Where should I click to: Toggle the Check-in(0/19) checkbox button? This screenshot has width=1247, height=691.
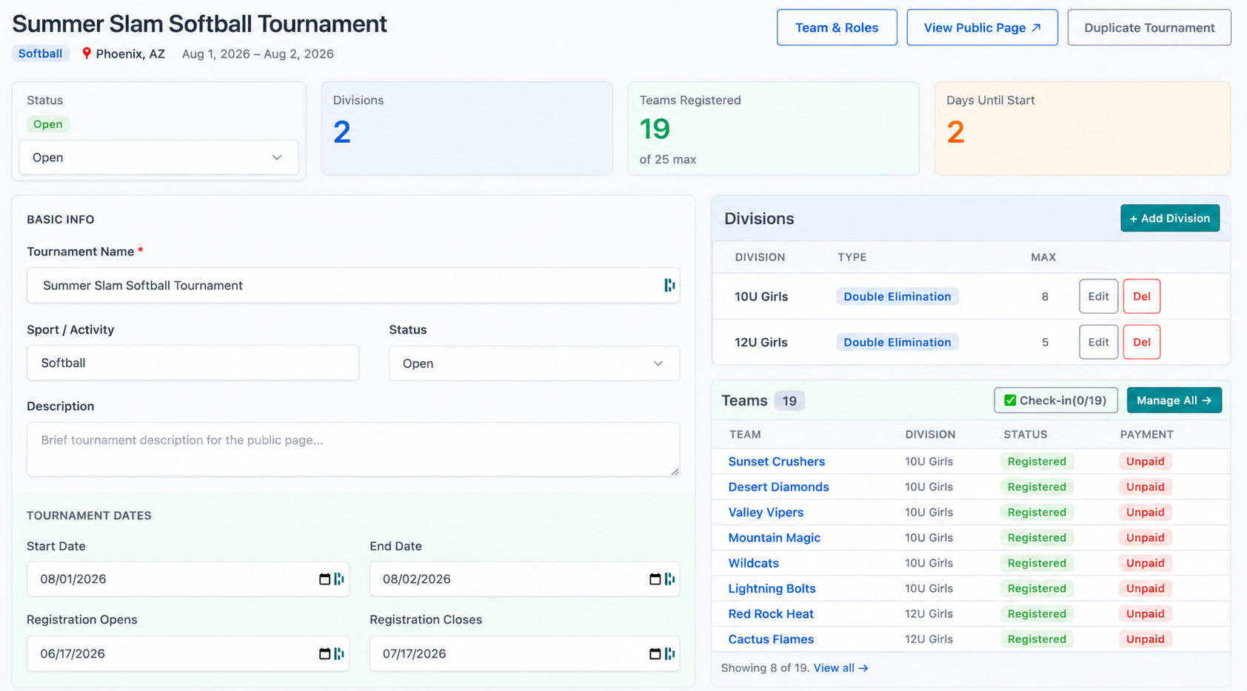(1055, 400)
